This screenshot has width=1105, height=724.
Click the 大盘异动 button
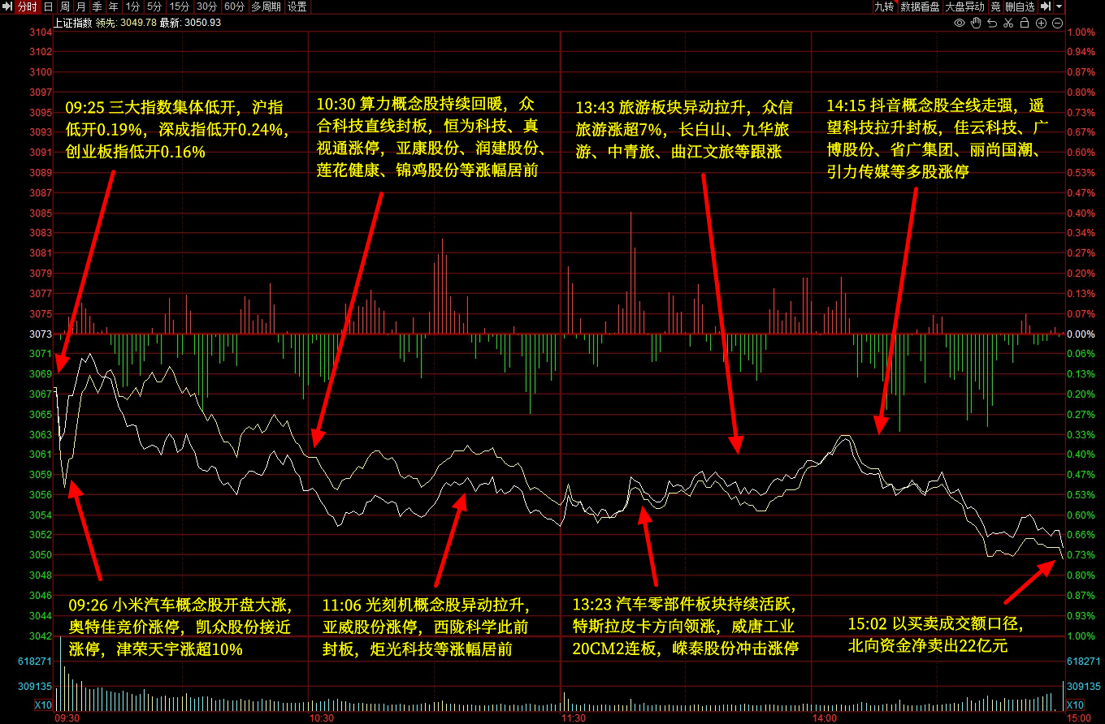point(964,6)
